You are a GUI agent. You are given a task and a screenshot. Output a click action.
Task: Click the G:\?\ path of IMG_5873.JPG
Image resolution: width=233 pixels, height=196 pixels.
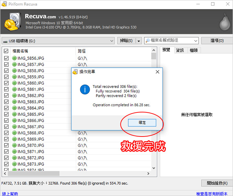coord(82,164)
